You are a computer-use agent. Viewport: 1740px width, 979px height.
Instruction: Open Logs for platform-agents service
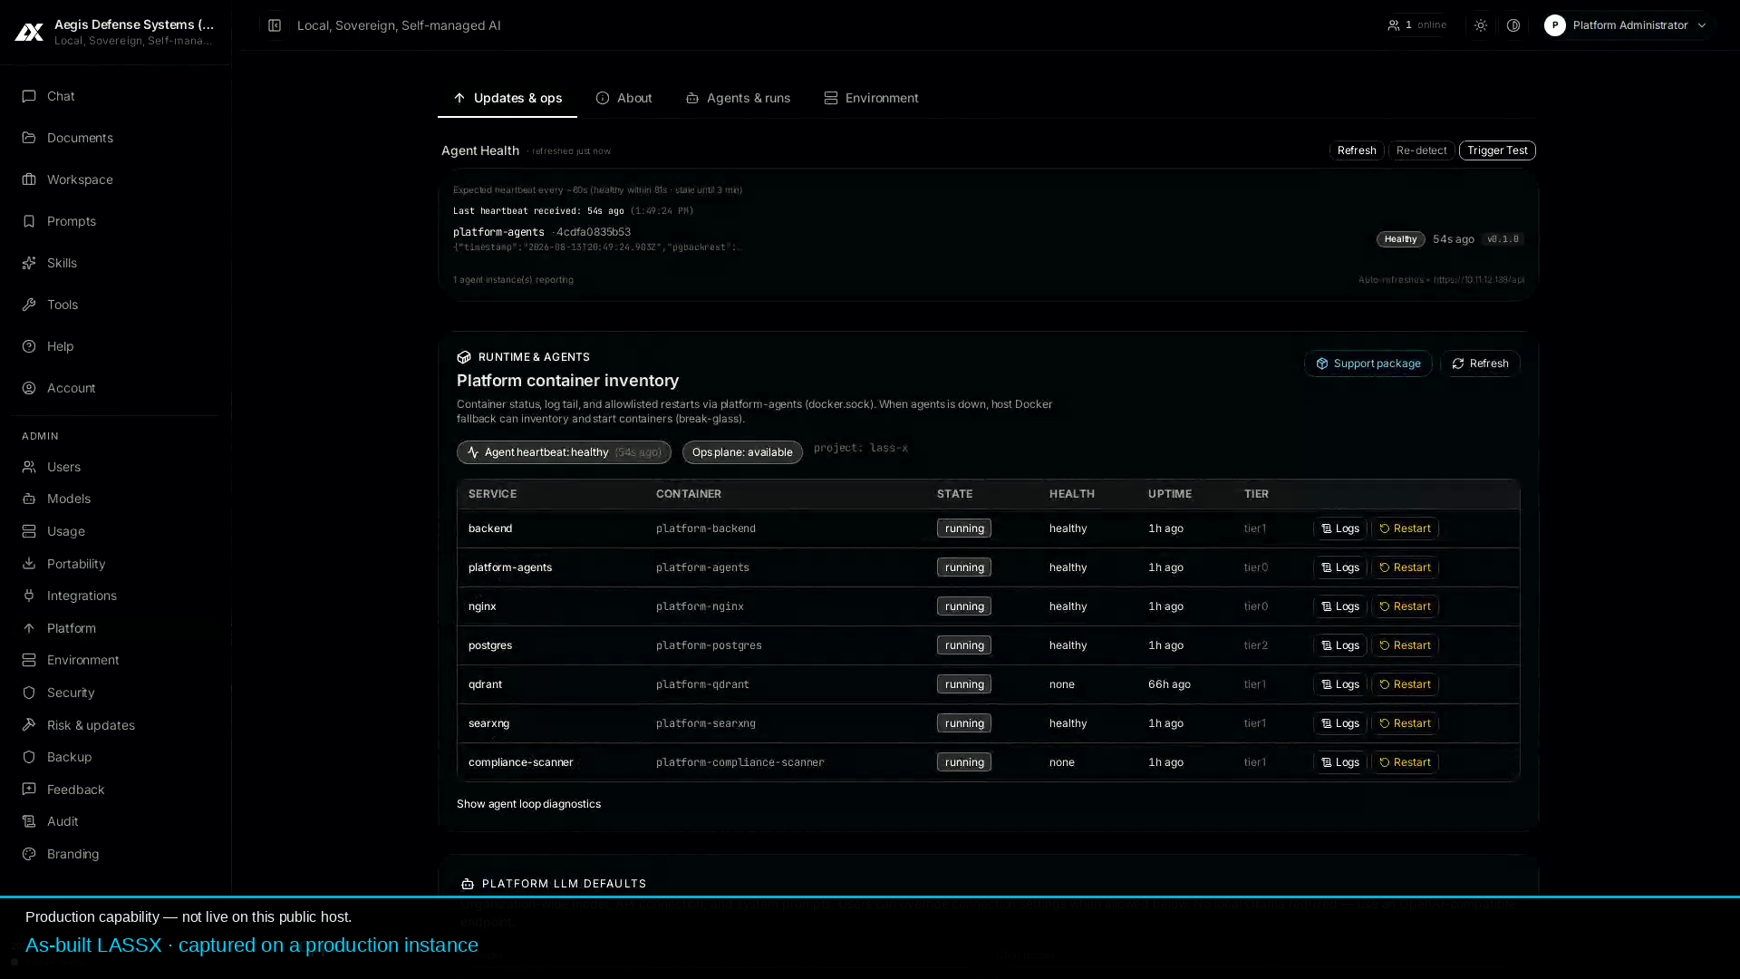(1339, 567)
